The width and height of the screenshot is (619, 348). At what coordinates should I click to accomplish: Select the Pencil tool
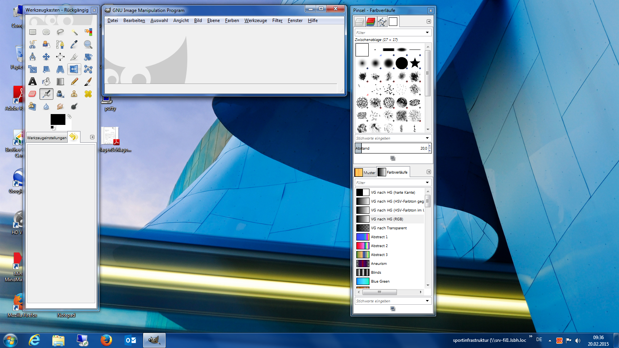pos(74,82)
